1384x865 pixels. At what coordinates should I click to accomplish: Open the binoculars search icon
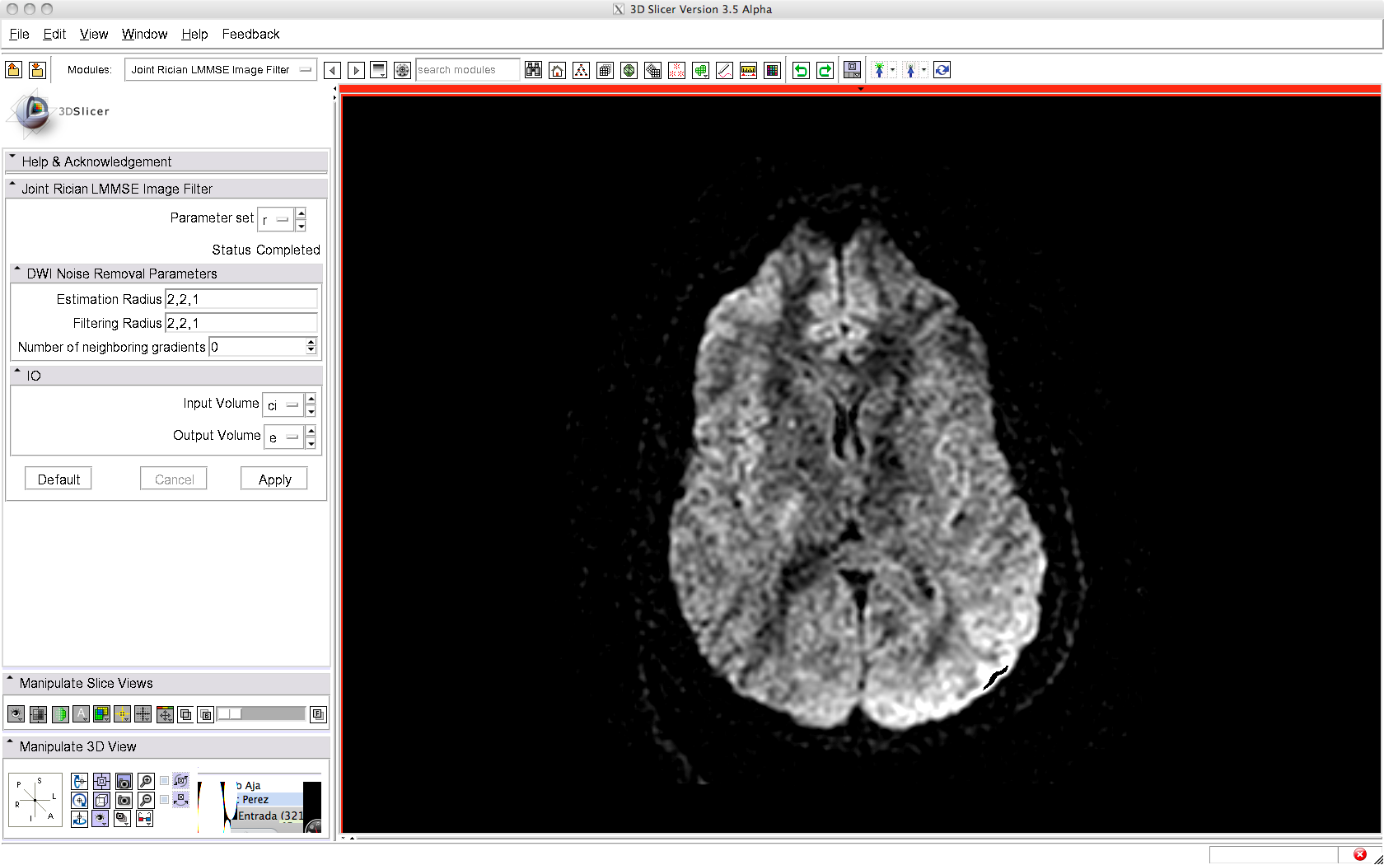[534, 71]
